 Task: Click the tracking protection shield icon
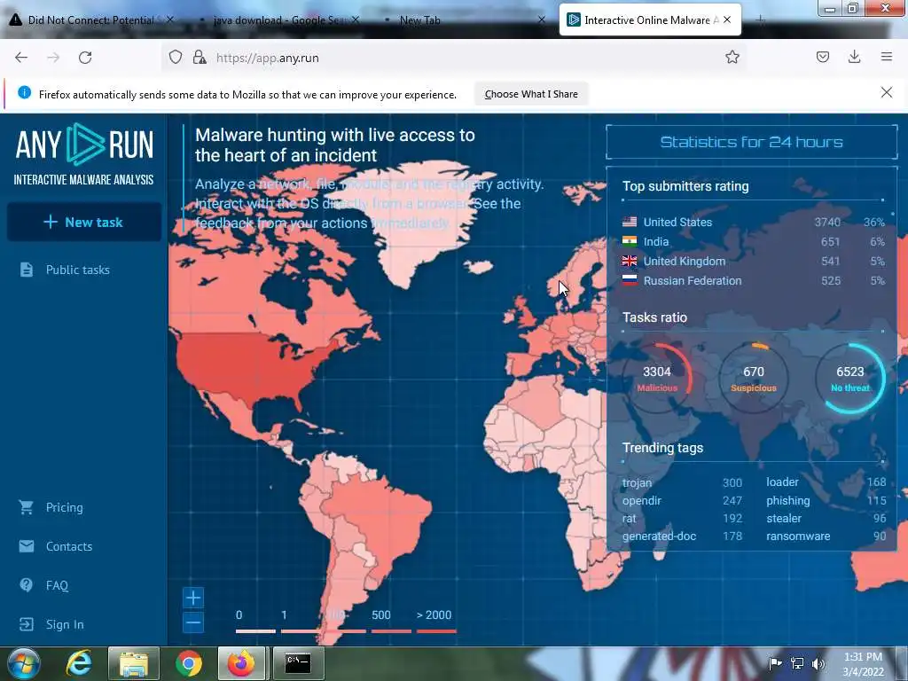176,58
